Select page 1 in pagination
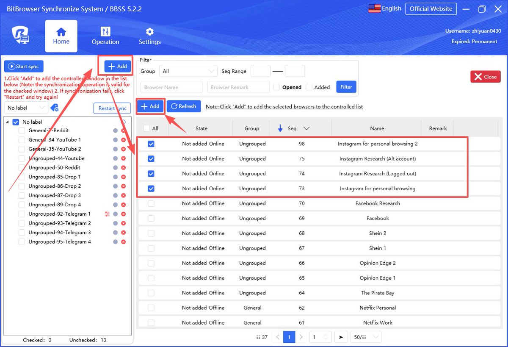Viewport: 508px width, 347px height. click(x=289, y=337)
